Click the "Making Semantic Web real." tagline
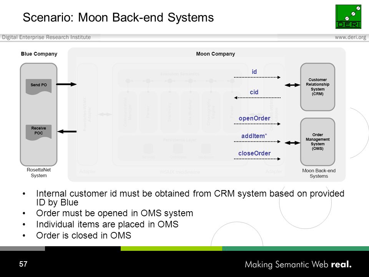 pos(298,265)
